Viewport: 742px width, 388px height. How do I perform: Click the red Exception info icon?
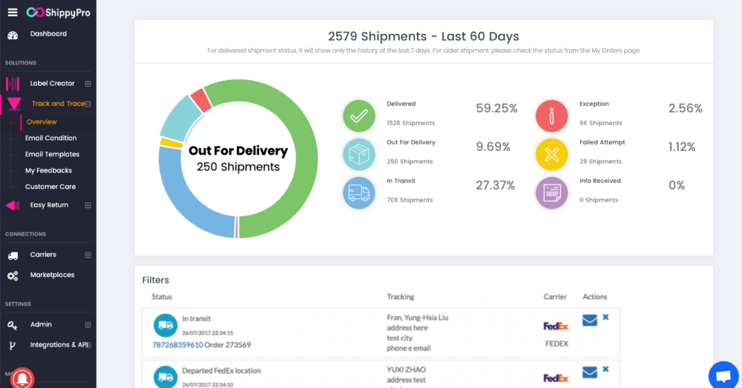pos(551,116)
